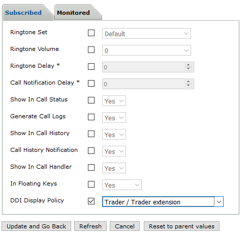Increase Call Notification Delay with up arrow
The image size is (250, 235).
[x=189, y=82]
